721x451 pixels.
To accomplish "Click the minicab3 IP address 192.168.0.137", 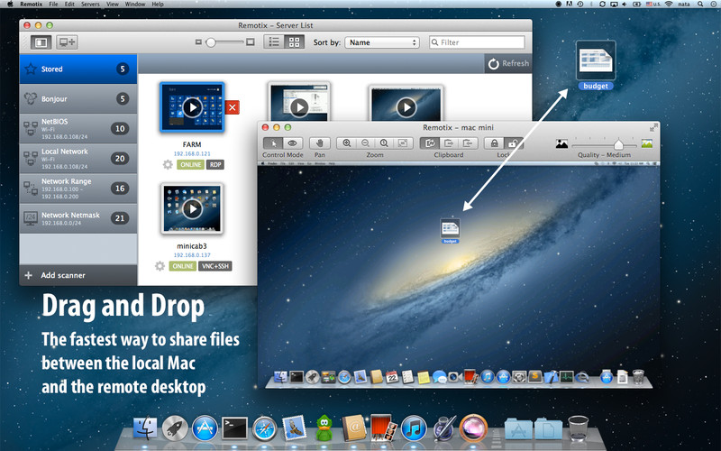I will pyautogui.click(x=192, y=255).
